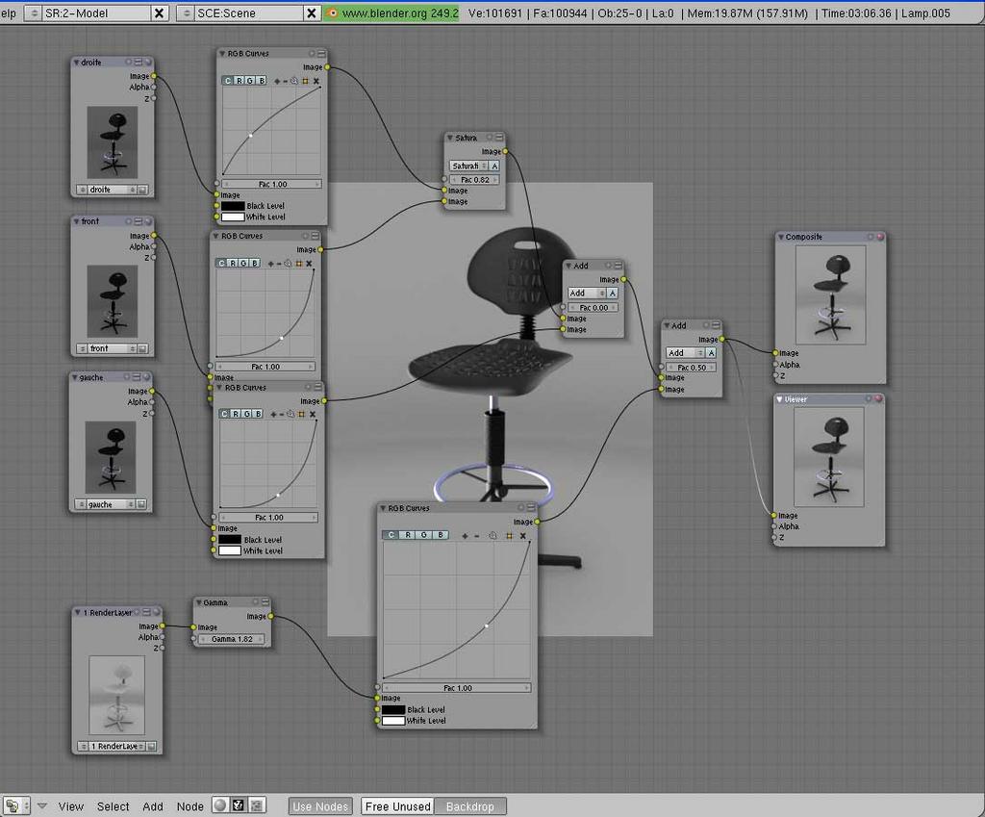Collapse the droite node with its triangle
The height and width of the screenshot is (817, 985).
(77, 63)
